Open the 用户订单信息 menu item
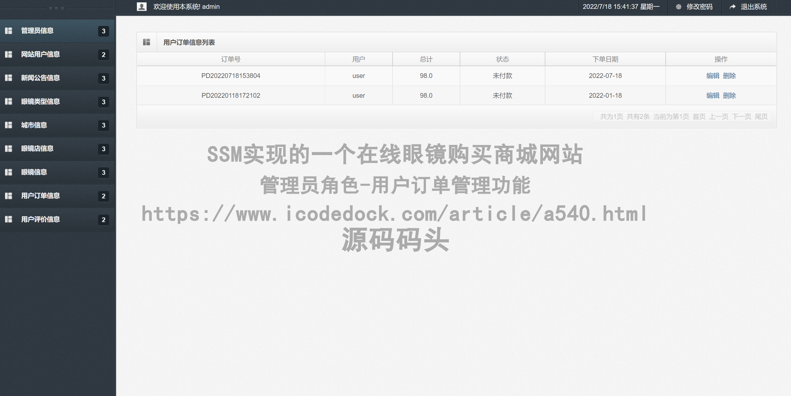The height and width of the screenshot is (396, 791). click(x=40, y=196)
